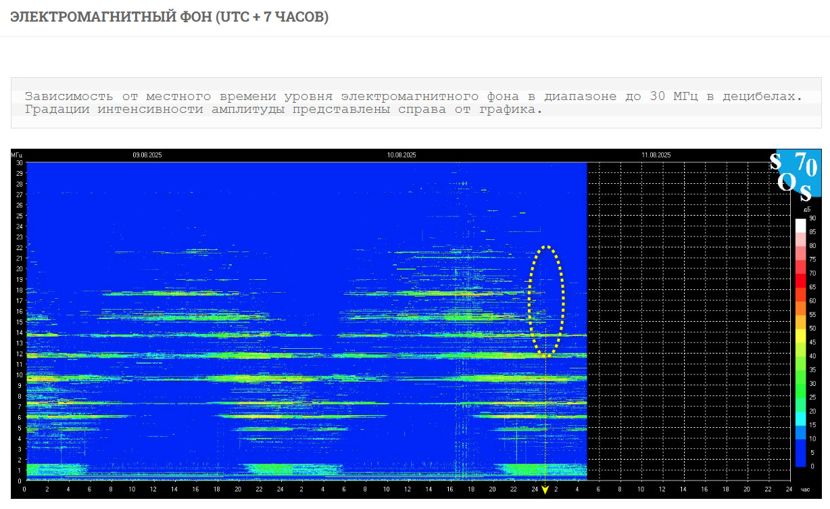Select the 11.08.2025 date label
Viewport: 830px width, 509px height.
point(656,155)
